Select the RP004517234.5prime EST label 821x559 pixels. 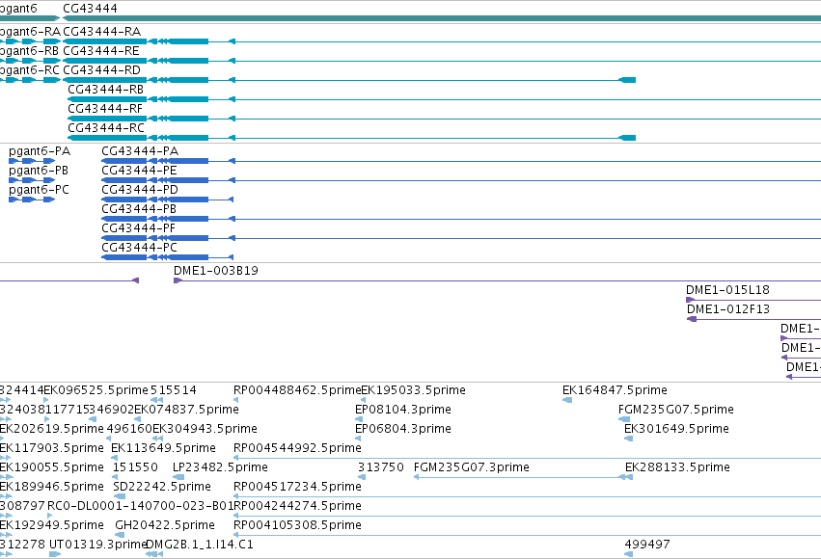point(297,487)
